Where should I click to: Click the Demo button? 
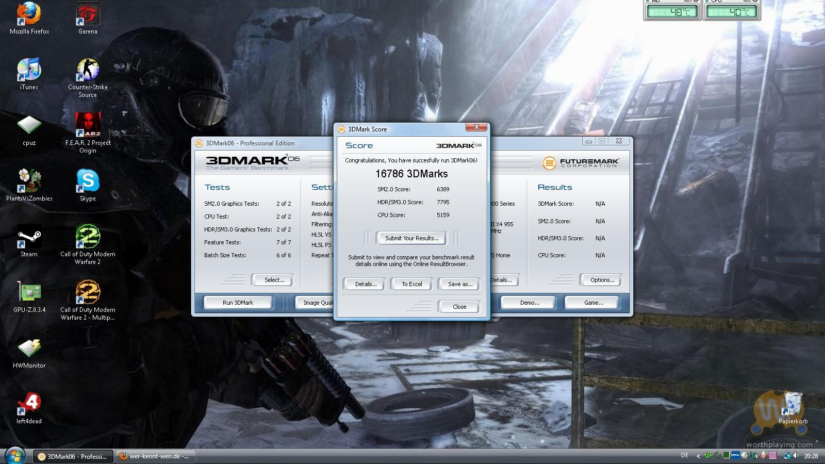(x=529, y=303)
